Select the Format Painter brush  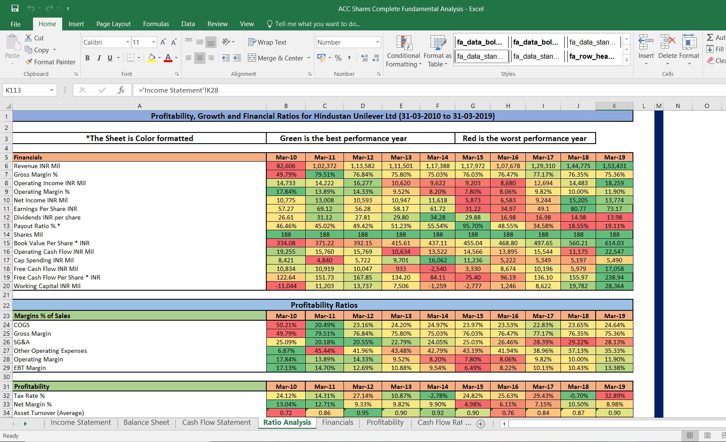29,62
